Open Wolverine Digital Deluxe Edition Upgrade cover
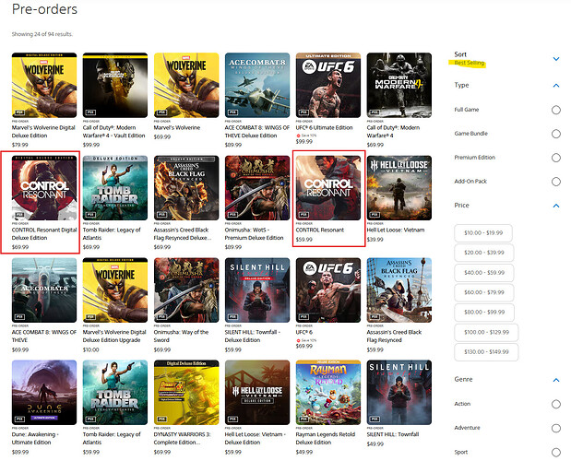Image resolution: width=571 pixels, height=461 pixels. click(115, 290)
